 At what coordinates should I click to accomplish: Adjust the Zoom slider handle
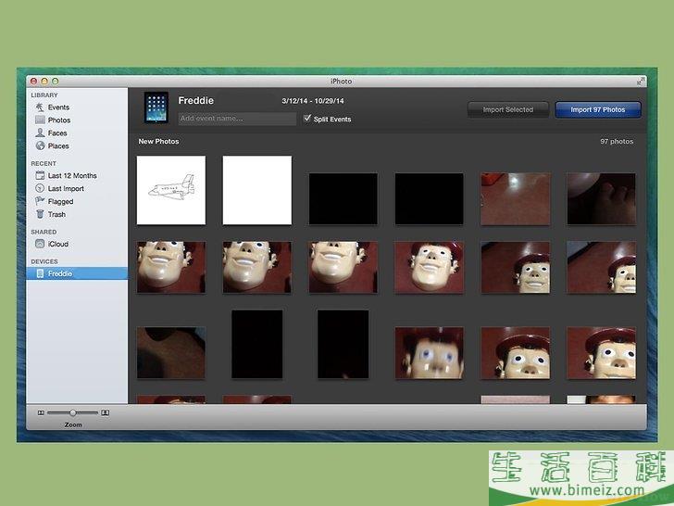(x=72, y=412)
